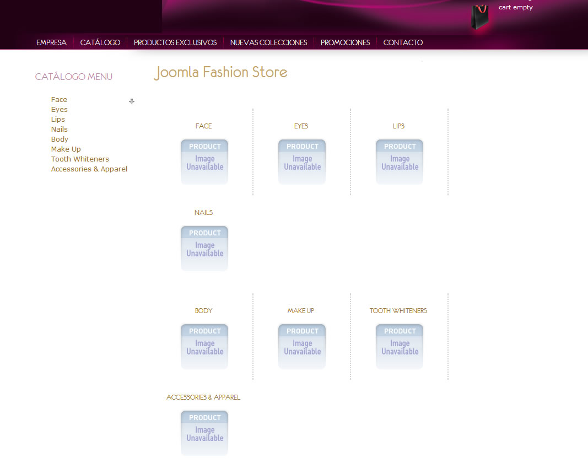
Task: Click the EYES category heading
Action: pyautogui.click(x=301, y=126)
